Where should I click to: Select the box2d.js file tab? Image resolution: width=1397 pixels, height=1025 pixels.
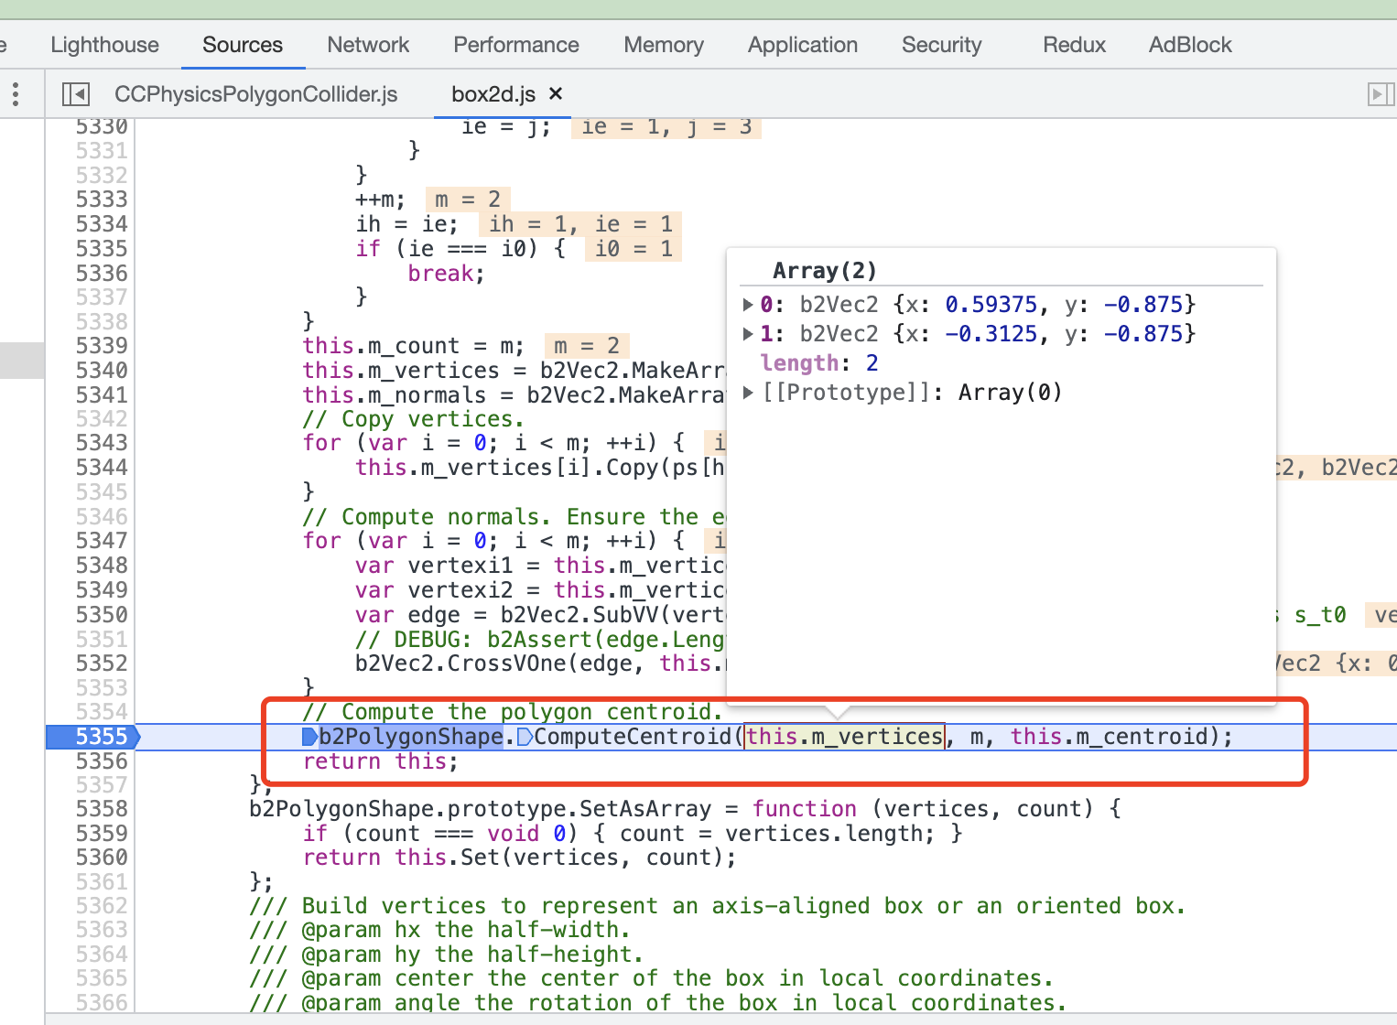pos(493,93)
